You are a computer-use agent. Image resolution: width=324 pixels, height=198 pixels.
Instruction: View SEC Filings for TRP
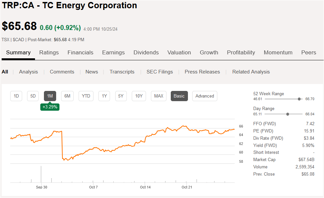tap(160, 71)
